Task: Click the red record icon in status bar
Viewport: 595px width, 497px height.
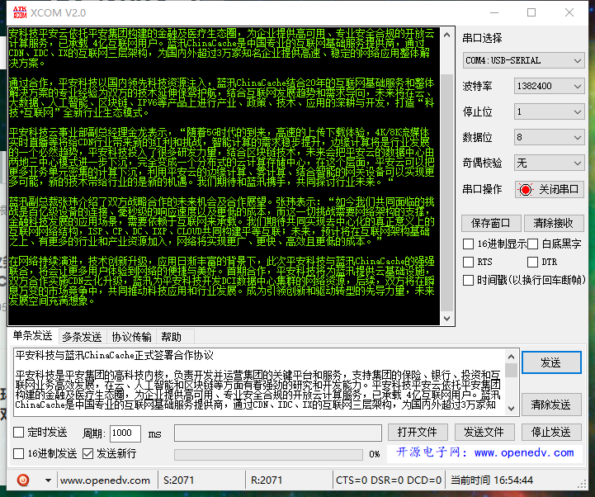Action: 23,480
